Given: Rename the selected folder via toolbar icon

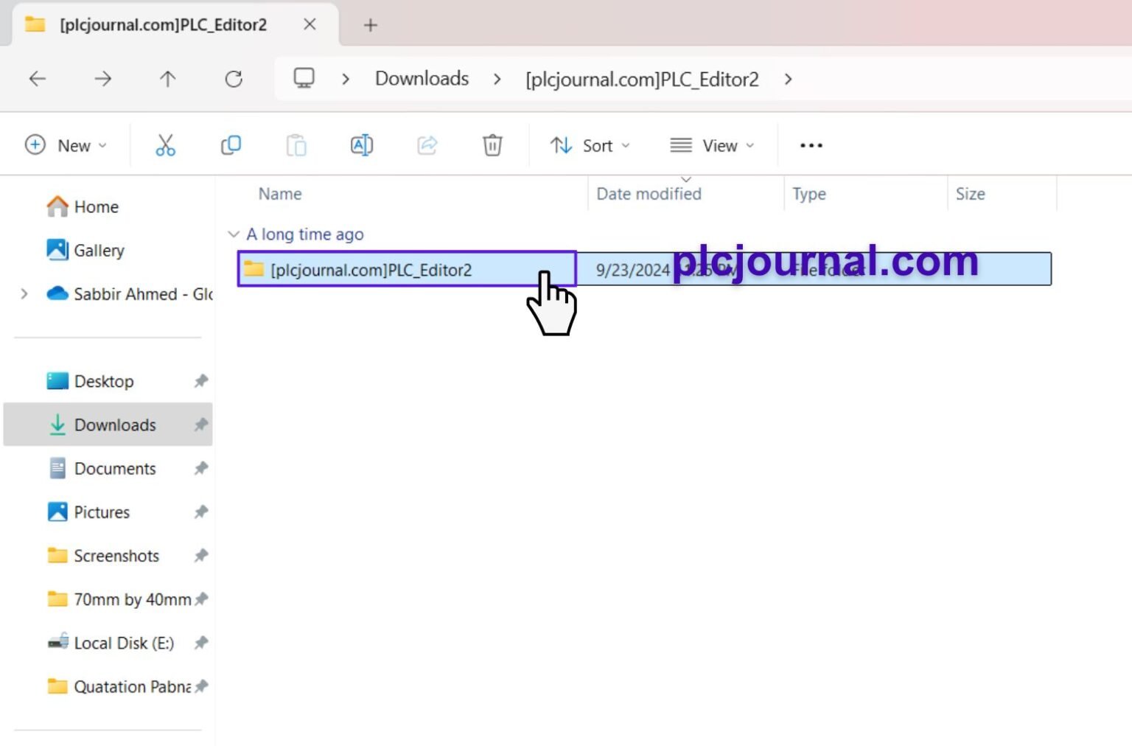Looking at the screenshot, I should tap(361, 145).
